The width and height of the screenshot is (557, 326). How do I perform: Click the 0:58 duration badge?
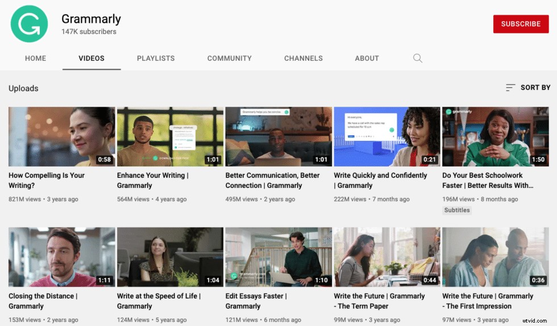point(105,160)
